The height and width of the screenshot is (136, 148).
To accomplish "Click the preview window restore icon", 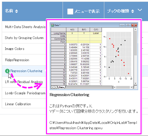I will point(128,25).
